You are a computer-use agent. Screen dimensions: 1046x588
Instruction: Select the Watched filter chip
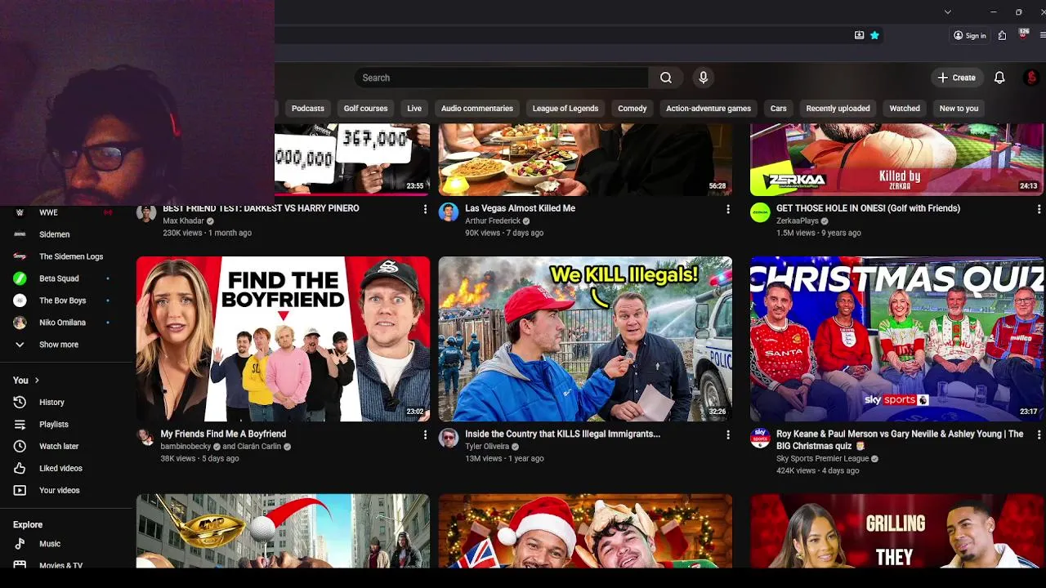coord(905,109)
